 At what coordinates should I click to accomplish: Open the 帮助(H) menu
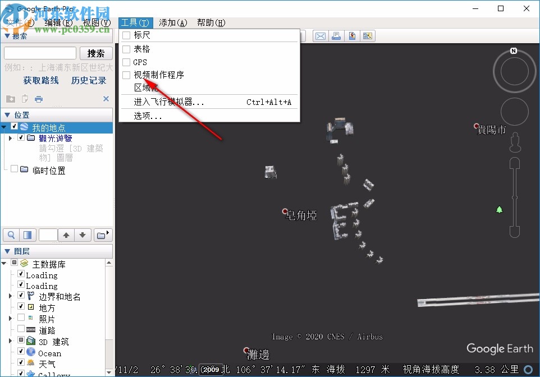pyautogui.click(x=211, y=23)
